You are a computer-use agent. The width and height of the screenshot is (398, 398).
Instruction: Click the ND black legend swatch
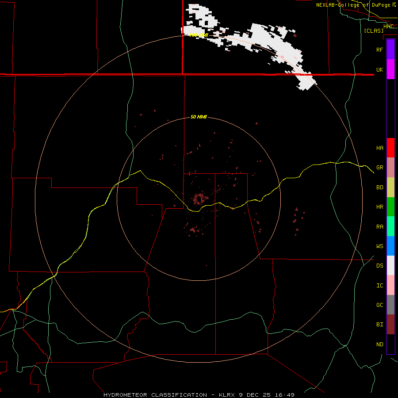click(x=390, y=344)
